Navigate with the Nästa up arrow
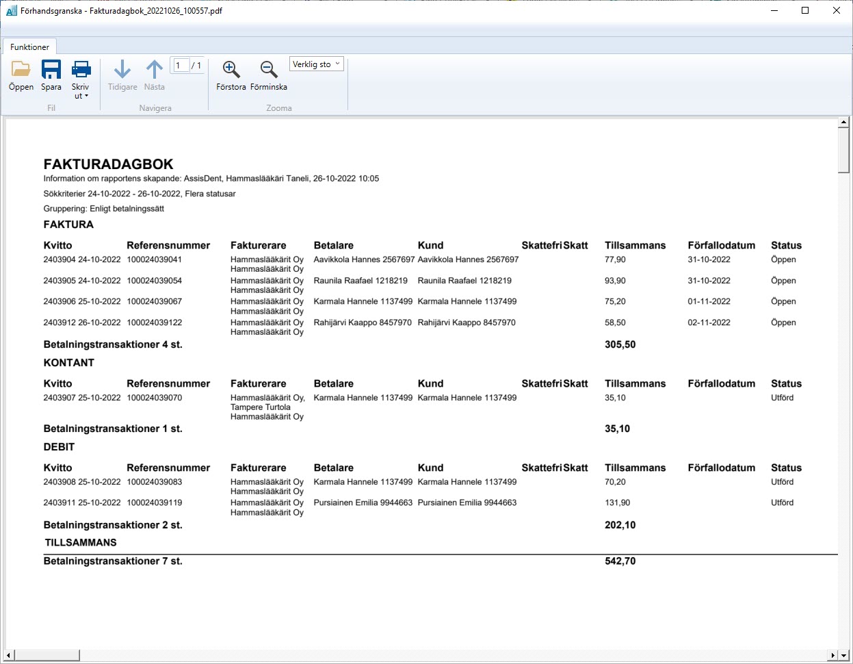The width and height of the screenshot is (853, 664). pyautogui.click(x=155, y=75)
